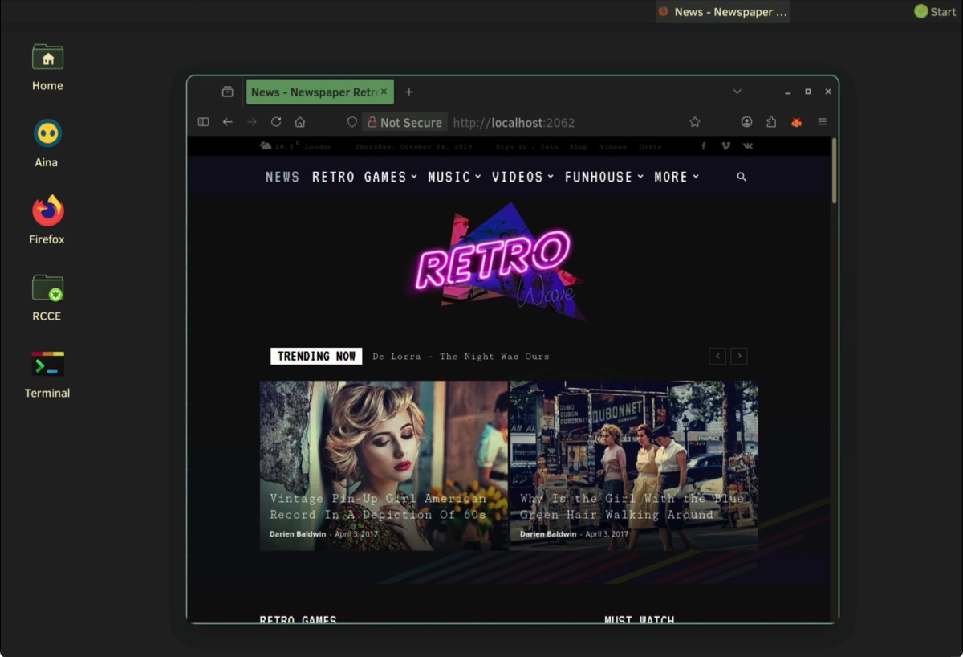Toggle the Firefox sidebar panel

coord(203,122)
